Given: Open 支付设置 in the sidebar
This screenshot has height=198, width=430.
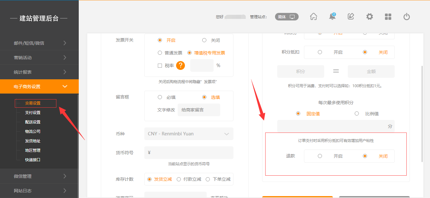Looking at the screenshot, I should pyautogui.click(x=33, y=113).
